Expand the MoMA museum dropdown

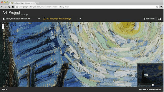coord(39,19)
